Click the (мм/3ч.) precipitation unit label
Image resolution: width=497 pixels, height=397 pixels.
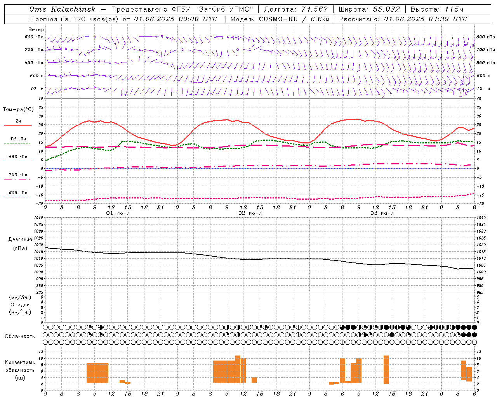pos(20,297)
